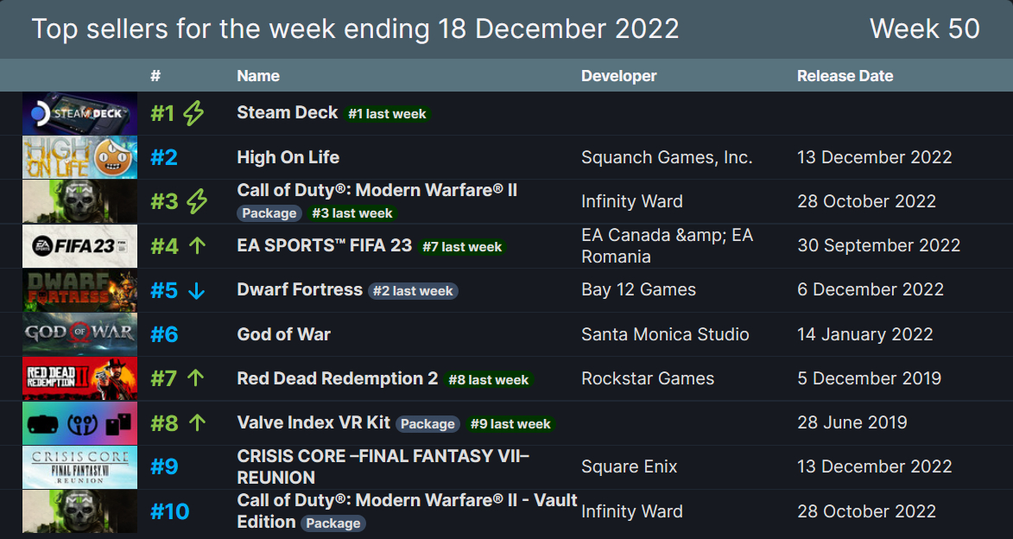This screenshot has height=539, width=1013.
Task: Click the "#8 last week" badge beside Red Dead Redemption 2
Action: (489, 379)
